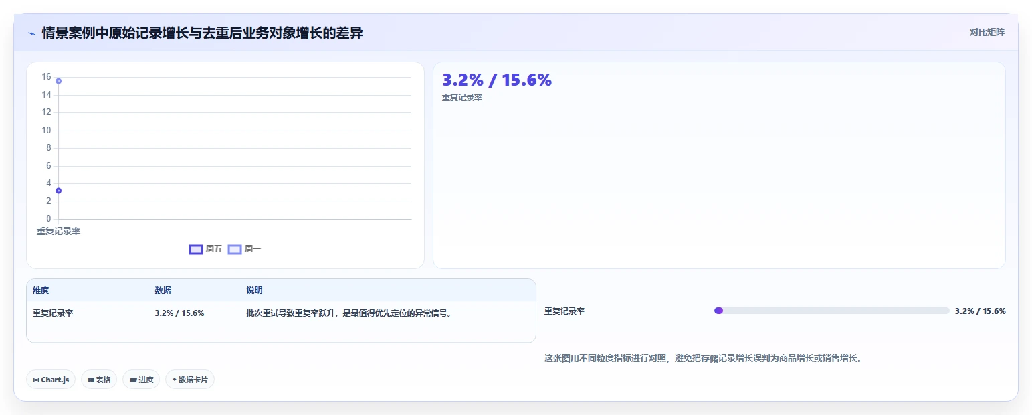
Task: Click the 数据卡片 tag
Action: click(190, 380)
